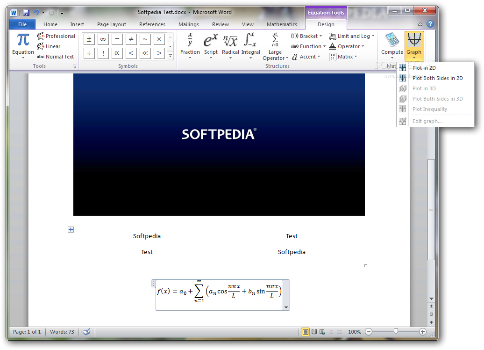Click the Words: 73 count

62,332
